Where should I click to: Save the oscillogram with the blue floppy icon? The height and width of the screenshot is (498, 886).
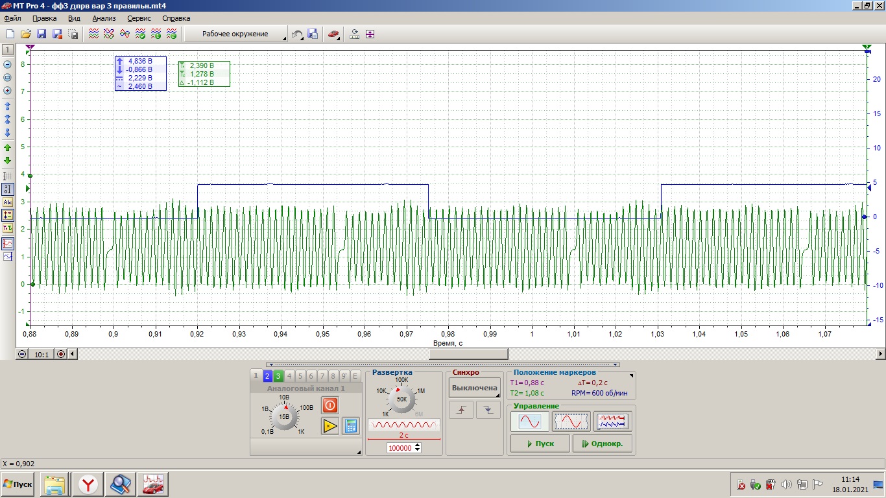(42, 34)
